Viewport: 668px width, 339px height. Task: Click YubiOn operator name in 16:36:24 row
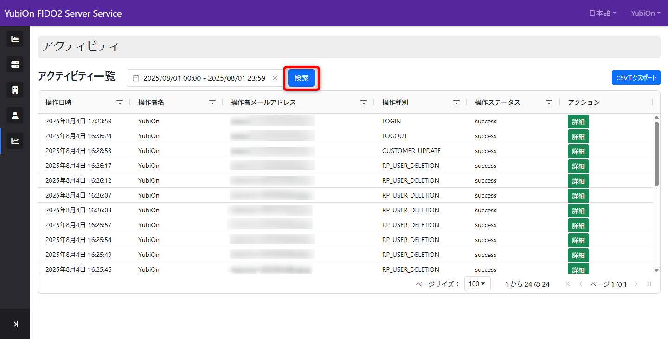[149, 136]
